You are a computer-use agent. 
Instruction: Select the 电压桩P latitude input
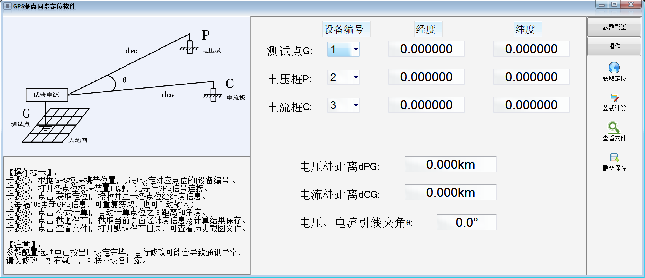click(531, 77)
